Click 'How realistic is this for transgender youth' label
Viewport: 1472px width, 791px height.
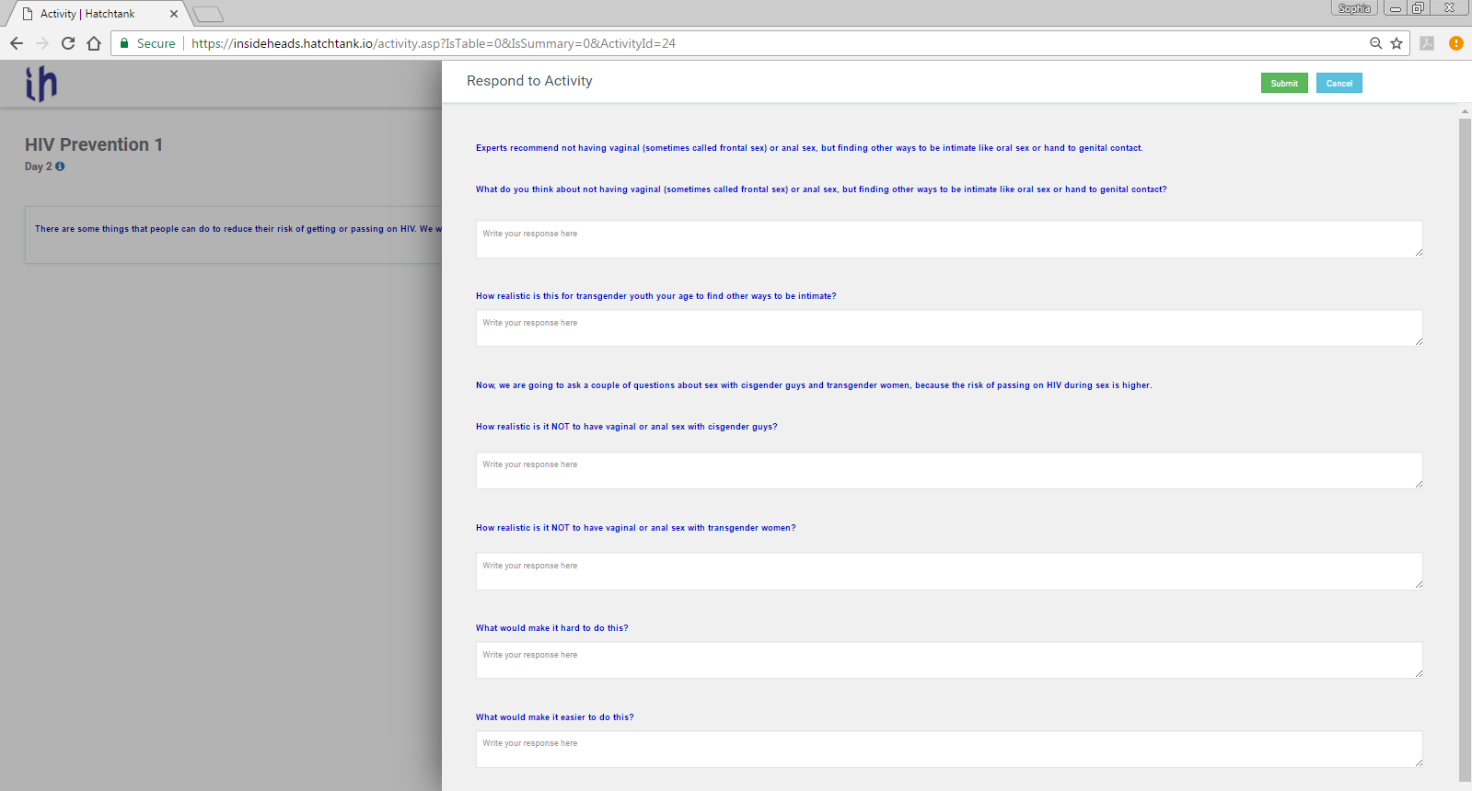(x=656, y=296)
